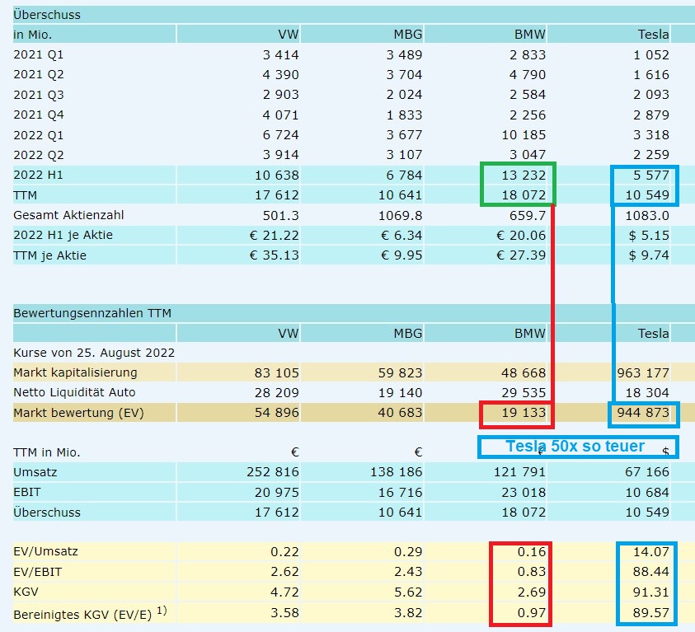The width and height of the screenshot is (695, 632).
Task: Click the Bereinigtes KGV (EV/E) row label
Action: click(90, 613)
